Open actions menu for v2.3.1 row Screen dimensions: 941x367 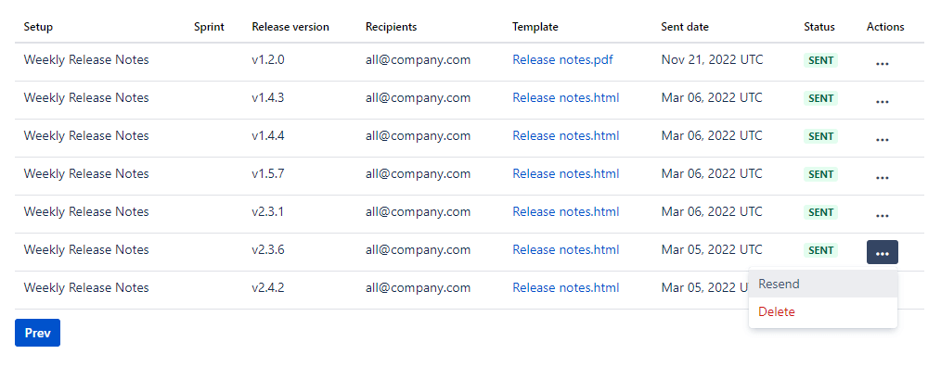point(882,215)
